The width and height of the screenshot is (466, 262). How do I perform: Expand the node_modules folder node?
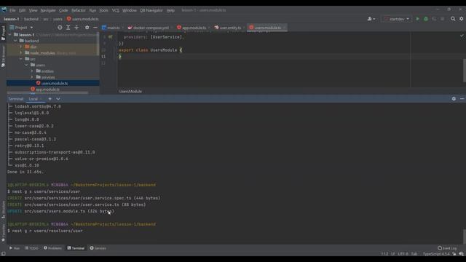pyautogui.click(x=21, y=53)
